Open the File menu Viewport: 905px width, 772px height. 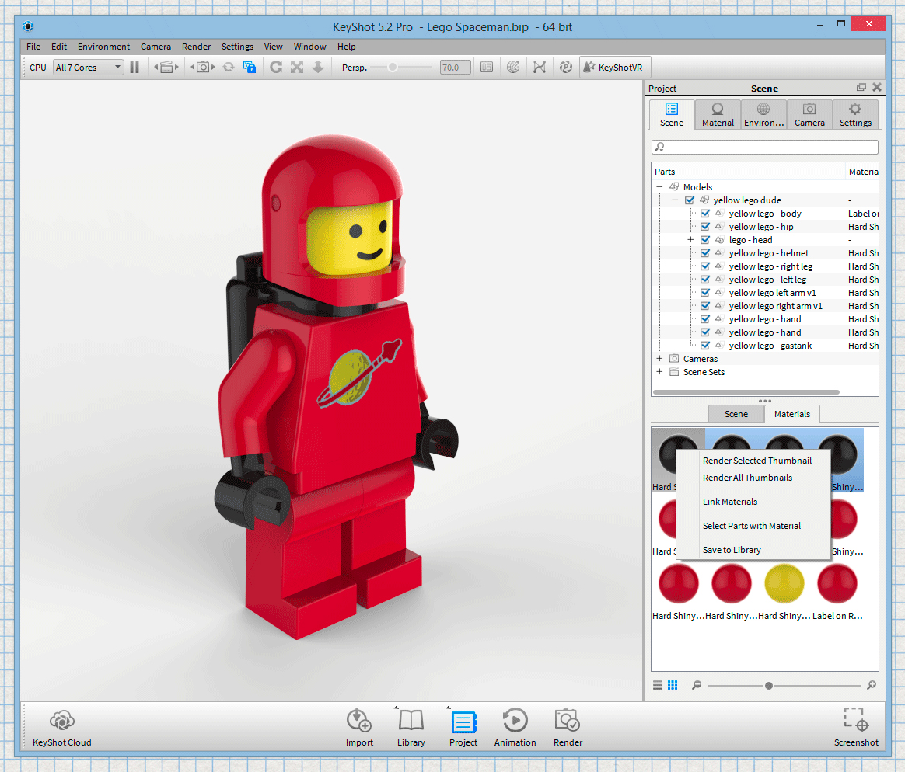33,47
